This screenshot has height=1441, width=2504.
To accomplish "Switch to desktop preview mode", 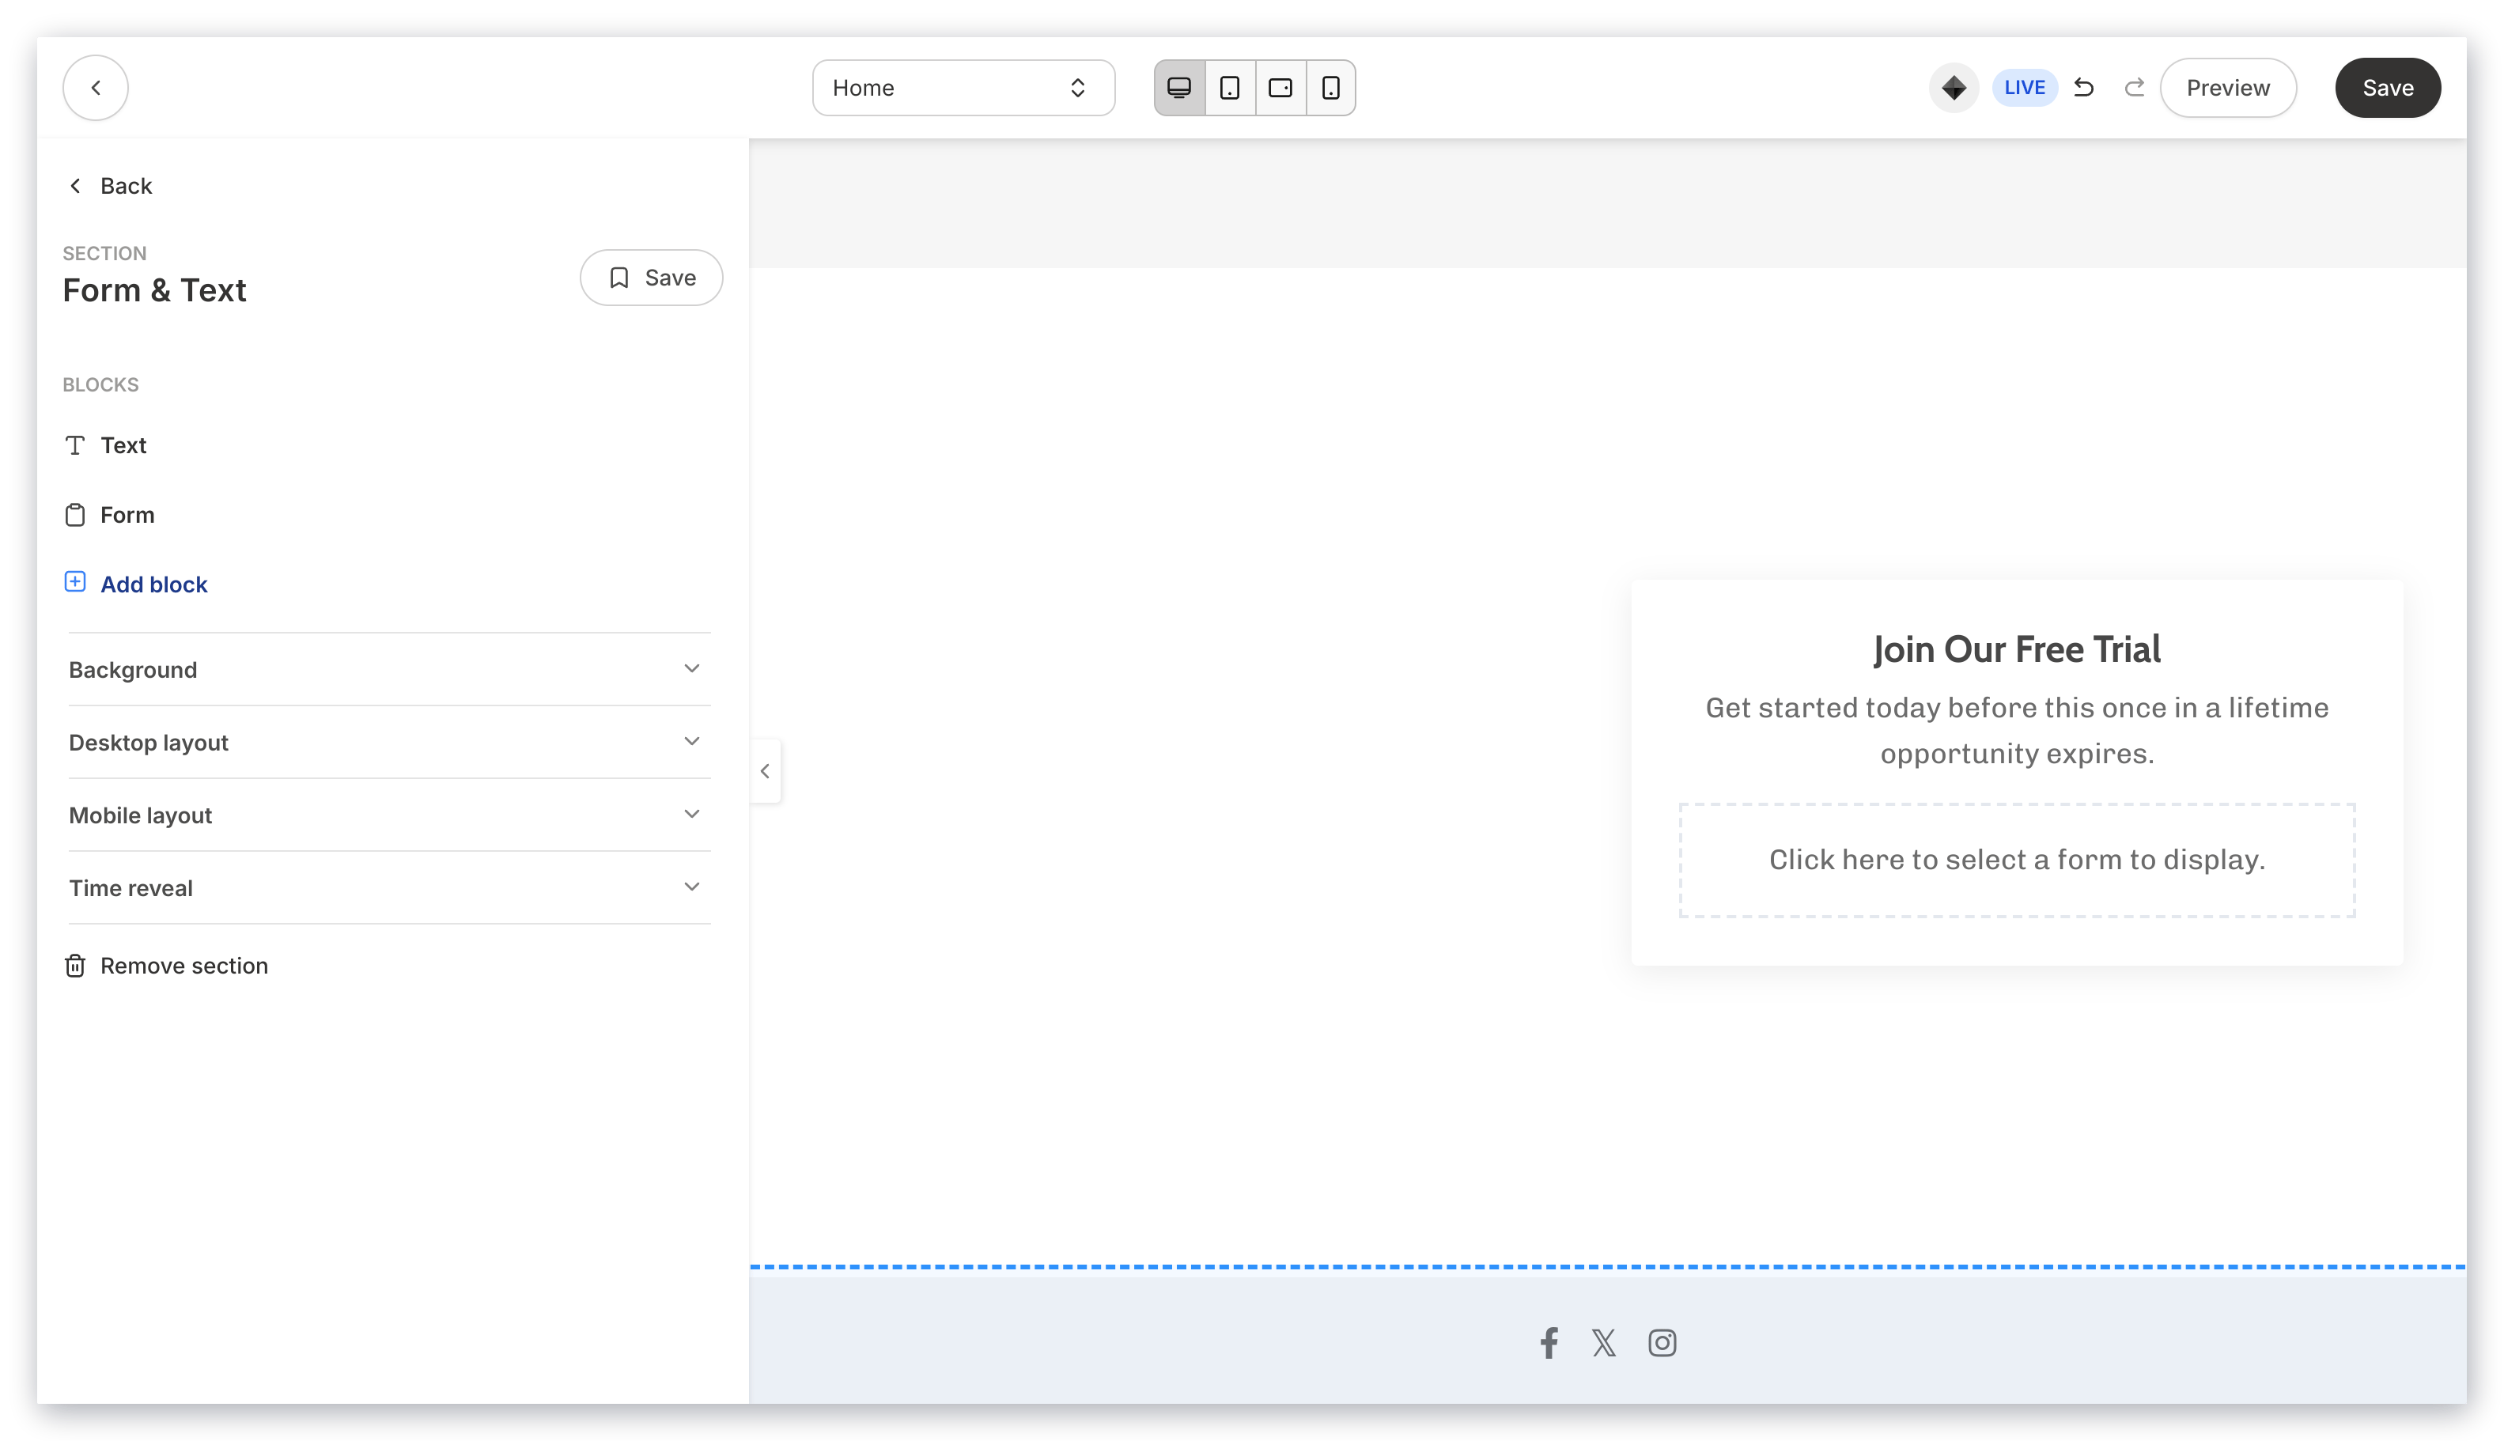I will click(1178, 87).
